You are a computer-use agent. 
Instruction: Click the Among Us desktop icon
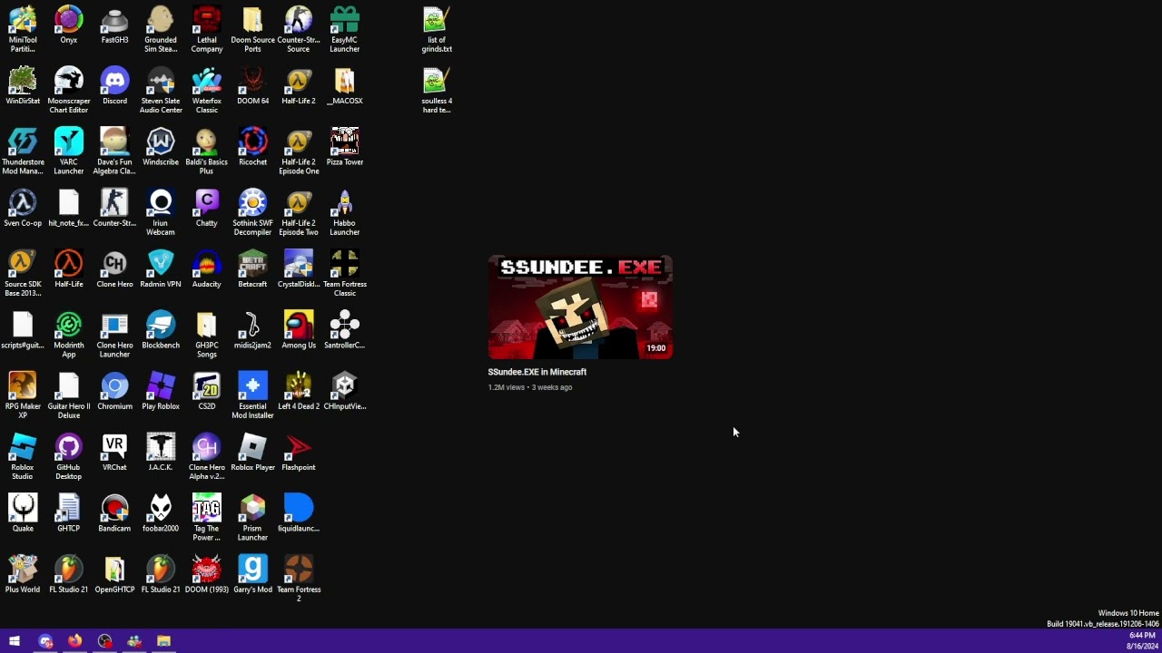tap(299, 330)
